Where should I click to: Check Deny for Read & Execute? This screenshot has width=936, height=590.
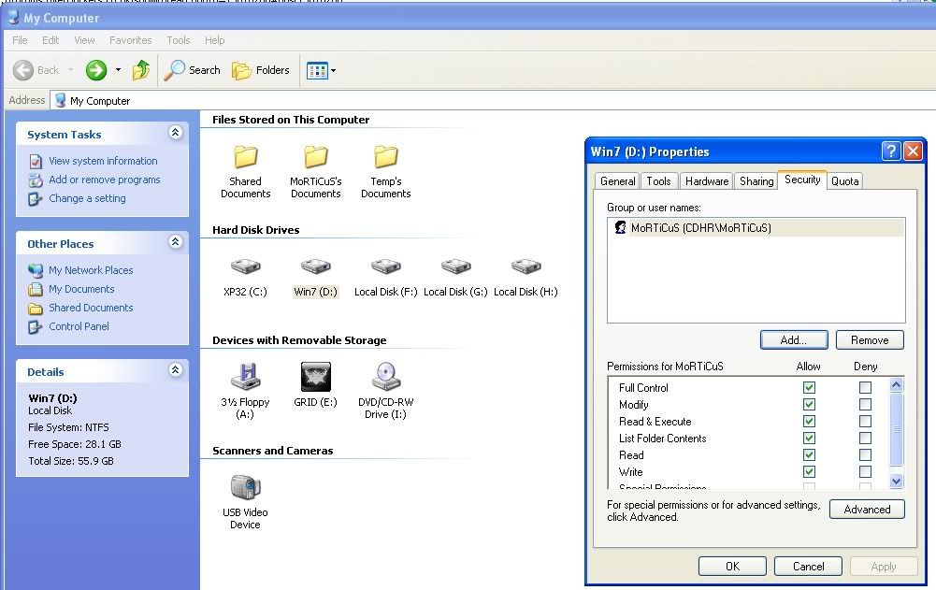point(865,421)
